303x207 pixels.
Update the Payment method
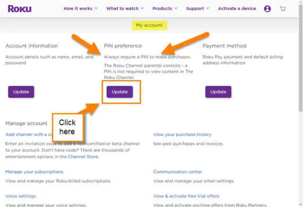point(218,92)
